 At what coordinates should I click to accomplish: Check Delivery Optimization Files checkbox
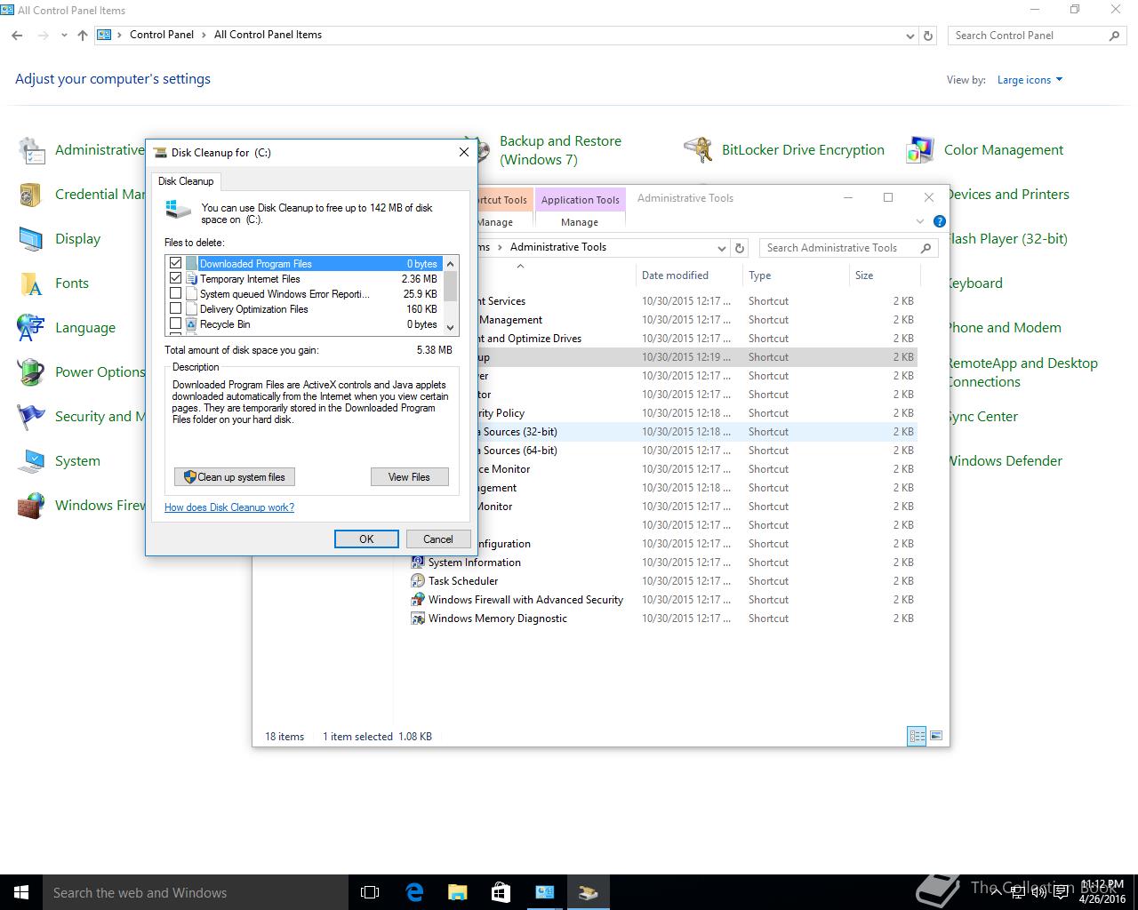click(x=175, y=308)
